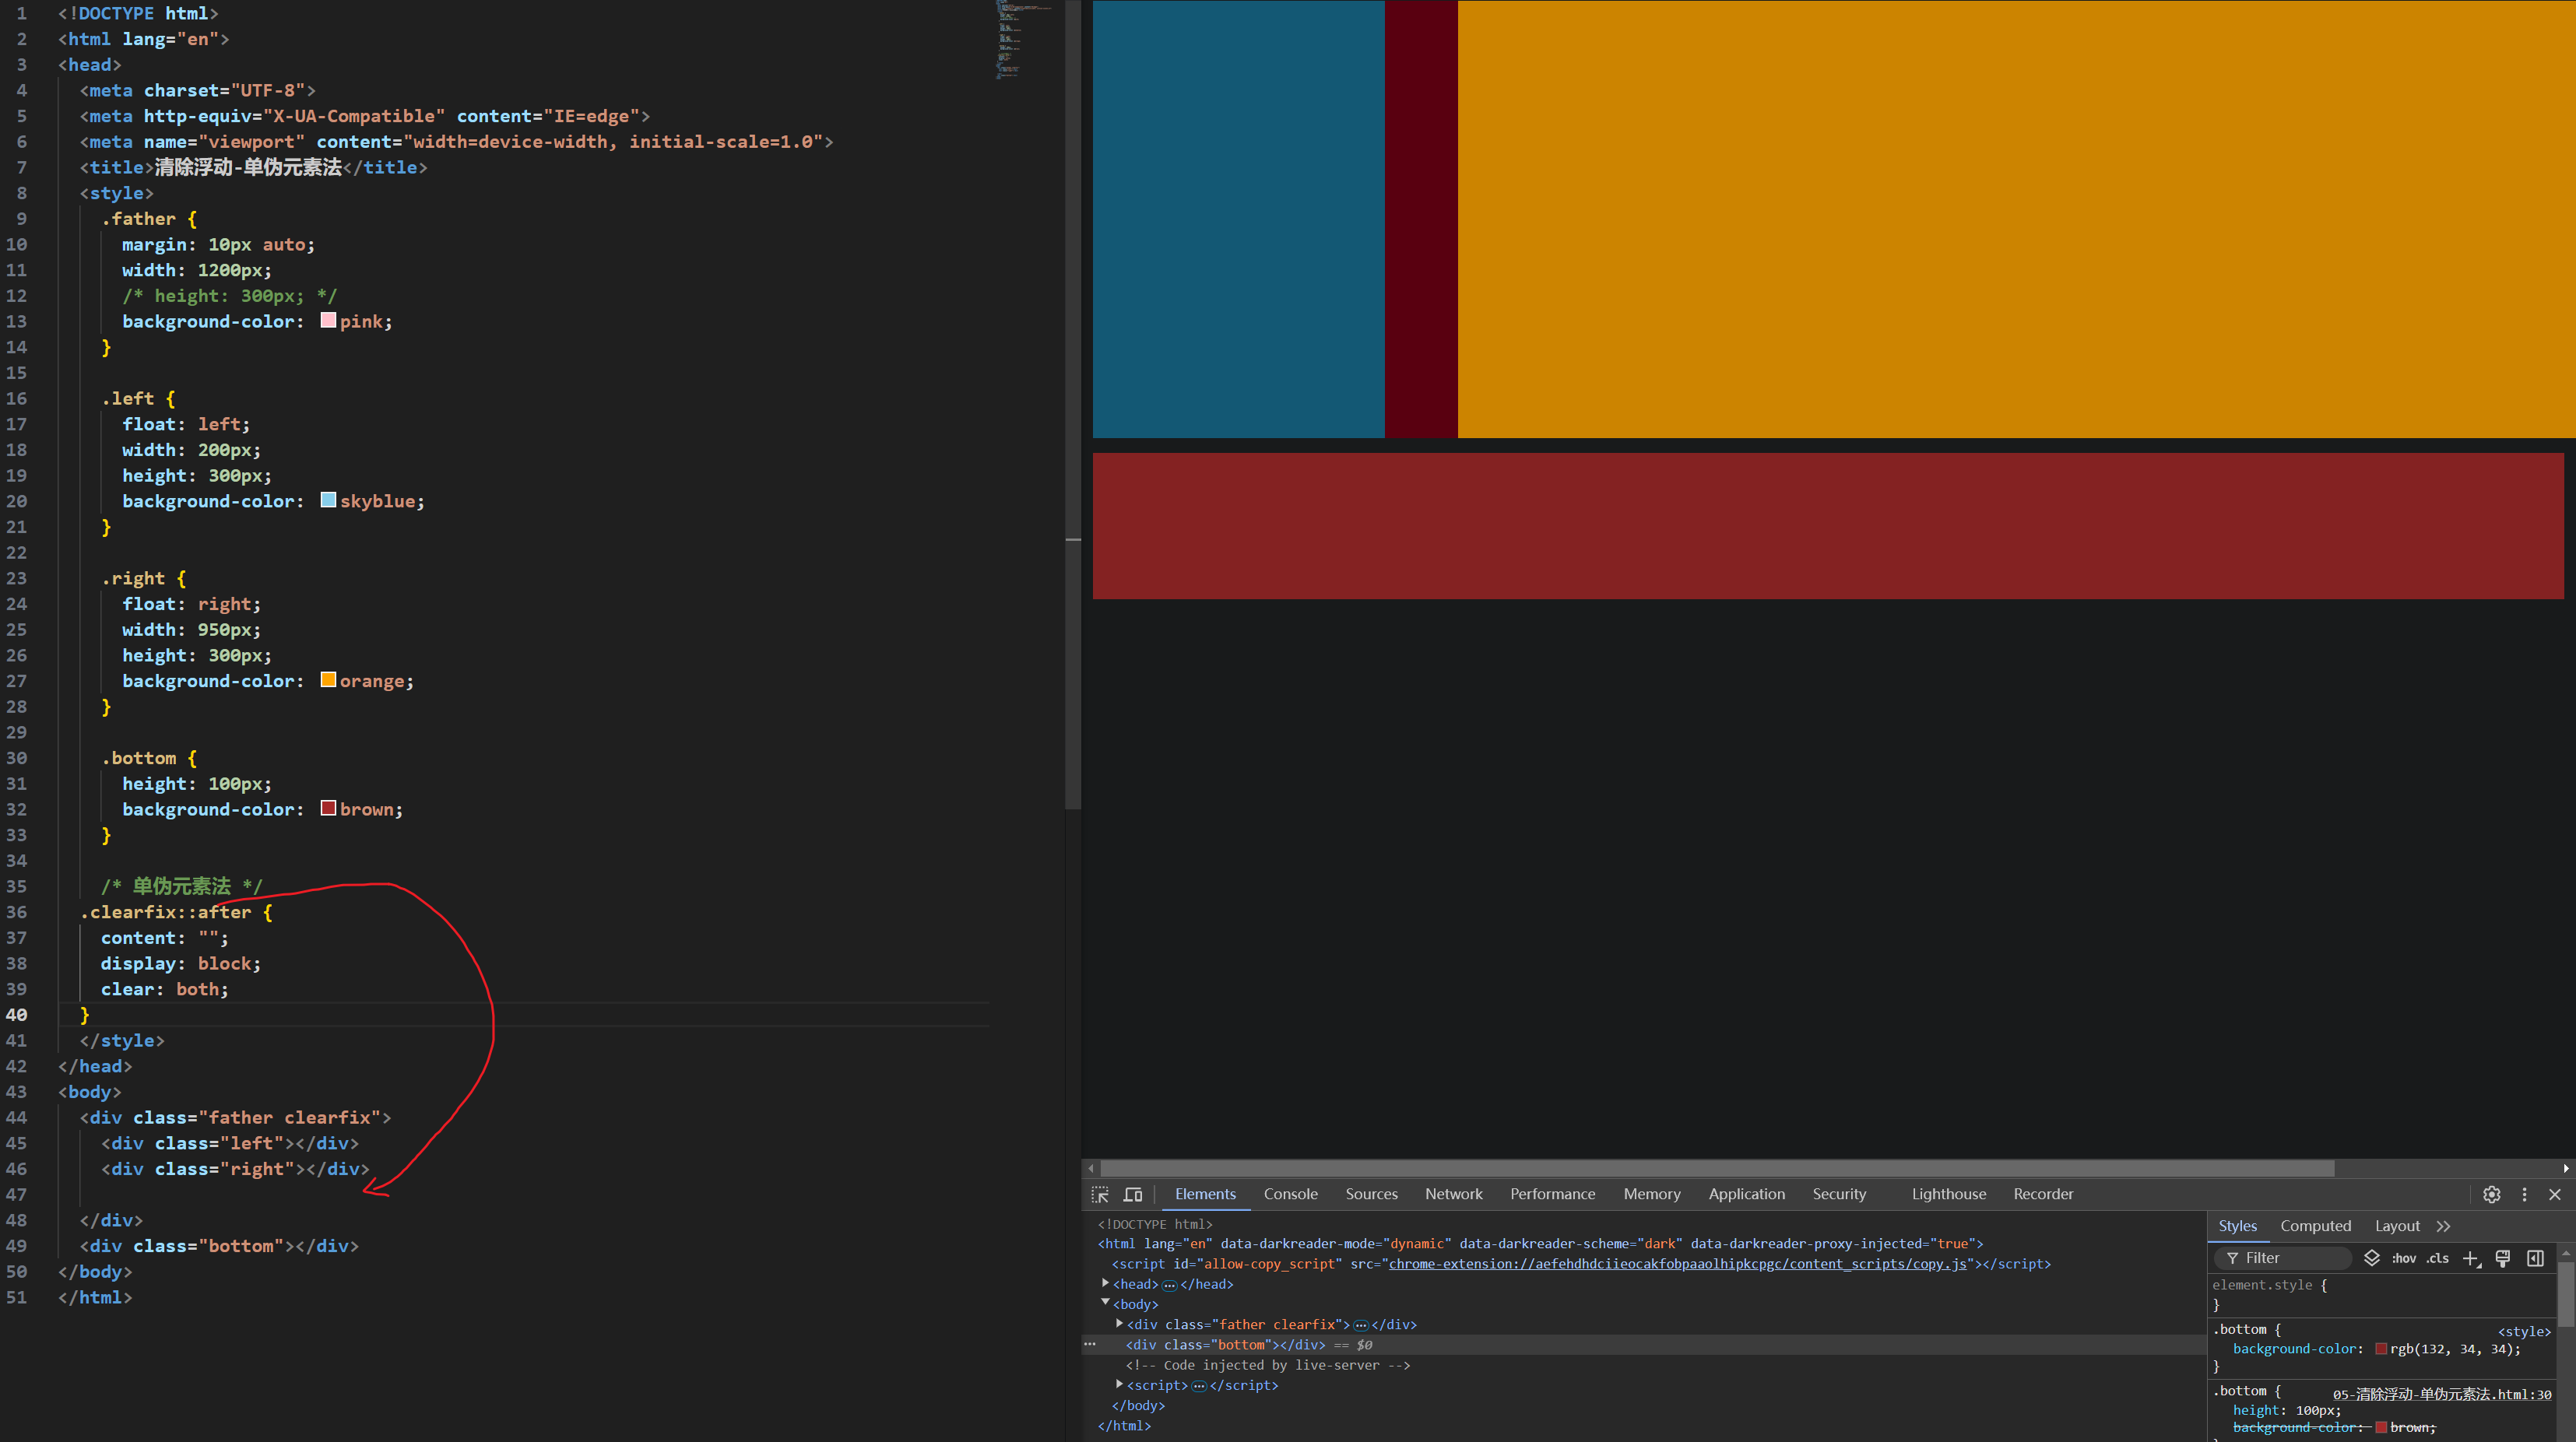
Task: Expand the head element node
Action: [x=1105, y=1283]
